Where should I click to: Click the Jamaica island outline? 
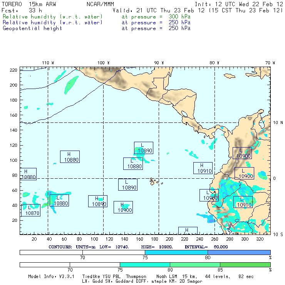230,75
